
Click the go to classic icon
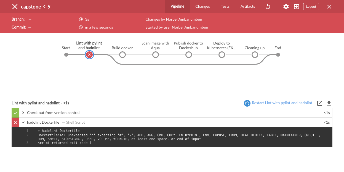(x=297, y=7)
